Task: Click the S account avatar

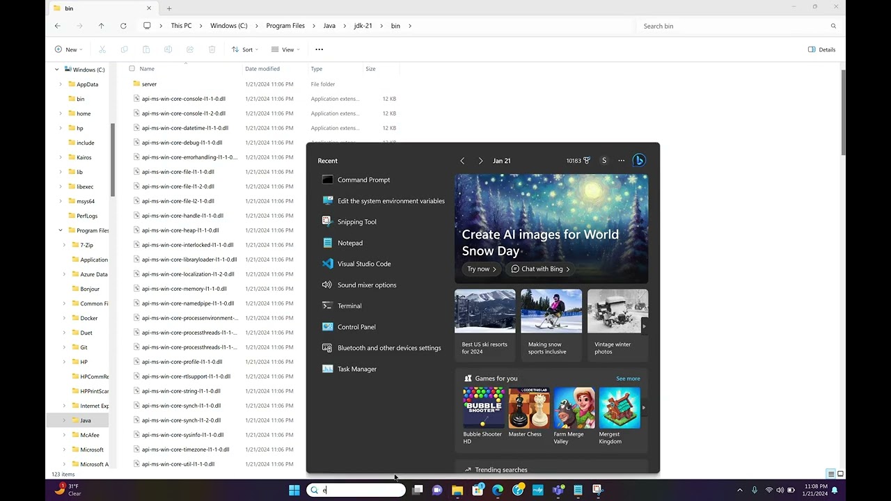Action: [604, 160]
